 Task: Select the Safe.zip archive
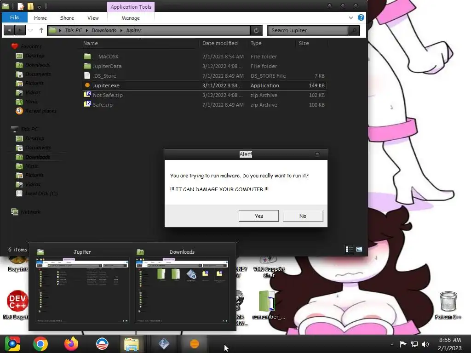click(204, 104)
